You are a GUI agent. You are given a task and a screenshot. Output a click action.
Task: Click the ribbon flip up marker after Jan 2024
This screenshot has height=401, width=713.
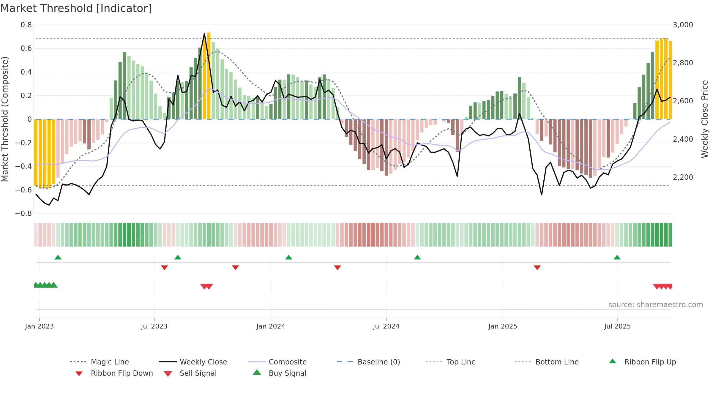288,257
